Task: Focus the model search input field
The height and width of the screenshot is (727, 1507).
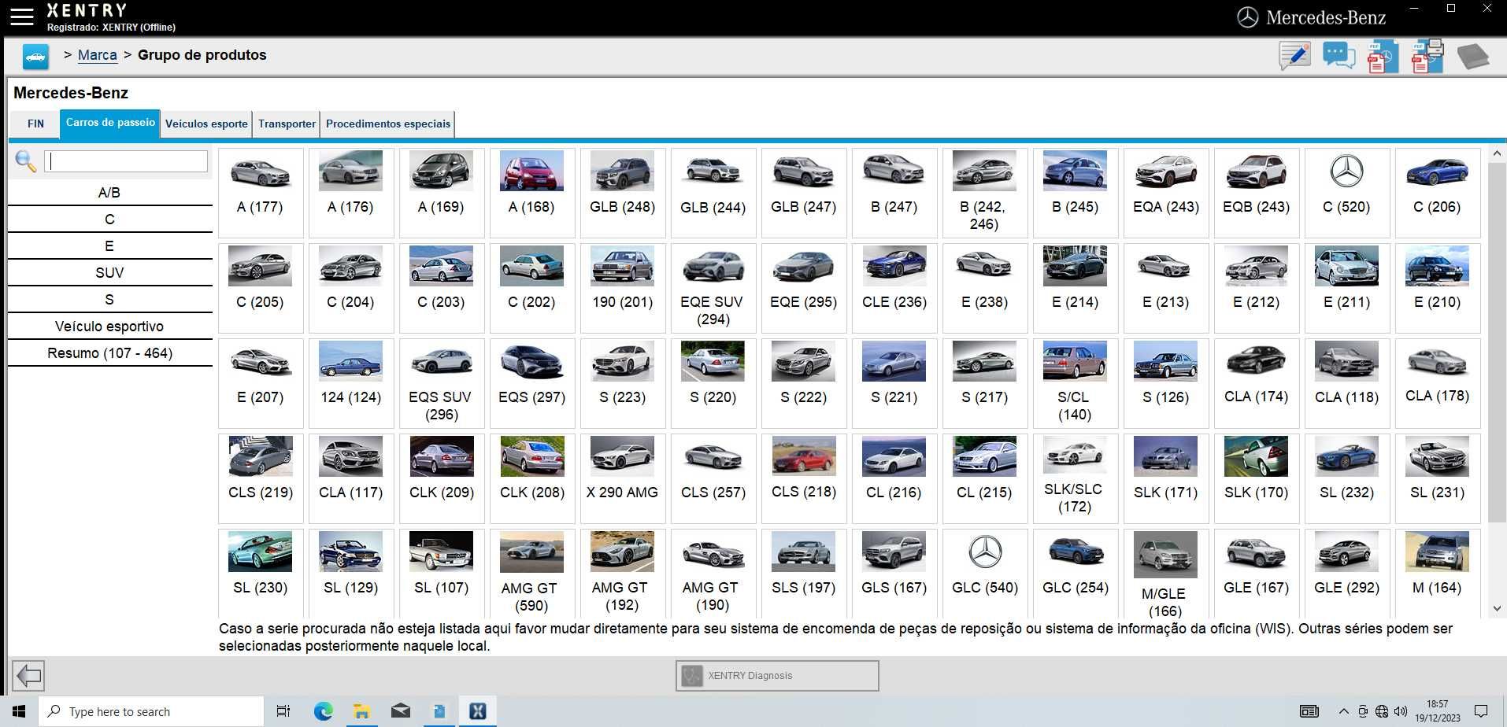Action: point(126,161)
